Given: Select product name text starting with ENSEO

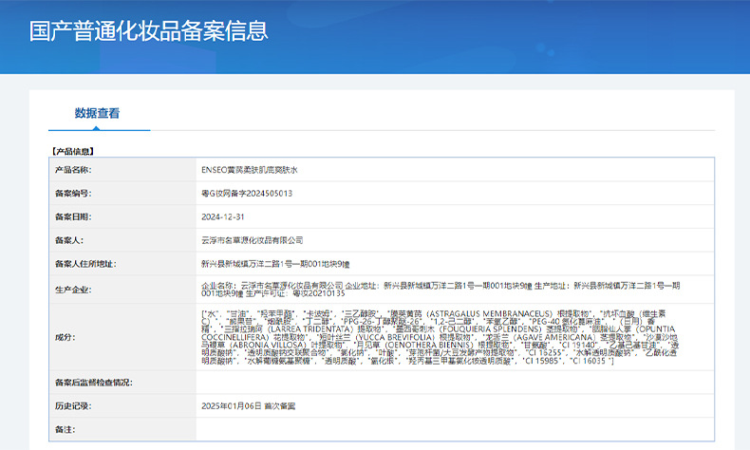Looking at the screenshot, I should [x=249, y=170].
